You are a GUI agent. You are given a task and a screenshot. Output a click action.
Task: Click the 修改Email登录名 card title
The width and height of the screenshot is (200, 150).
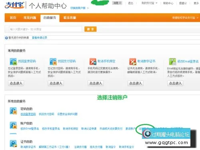pos(188,61)
